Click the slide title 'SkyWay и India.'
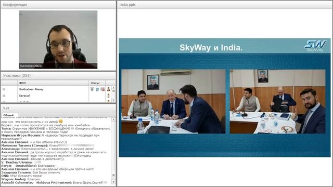333x187 pixels. click(211, 48)
